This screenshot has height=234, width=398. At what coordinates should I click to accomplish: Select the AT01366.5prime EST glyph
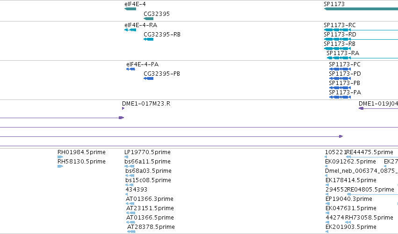[x=131, y=222]
